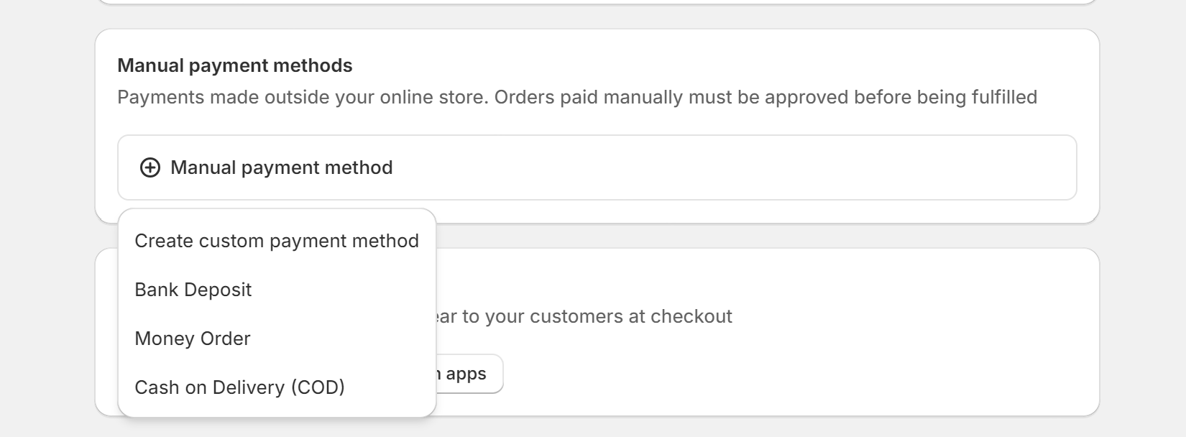Viewport: 1186px width, 437px height.
Task: Select Create custom payment method
Action: coord(277,241)
